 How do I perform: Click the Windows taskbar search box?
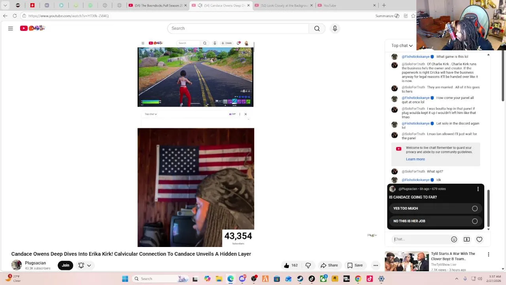(x=160, y=279)
